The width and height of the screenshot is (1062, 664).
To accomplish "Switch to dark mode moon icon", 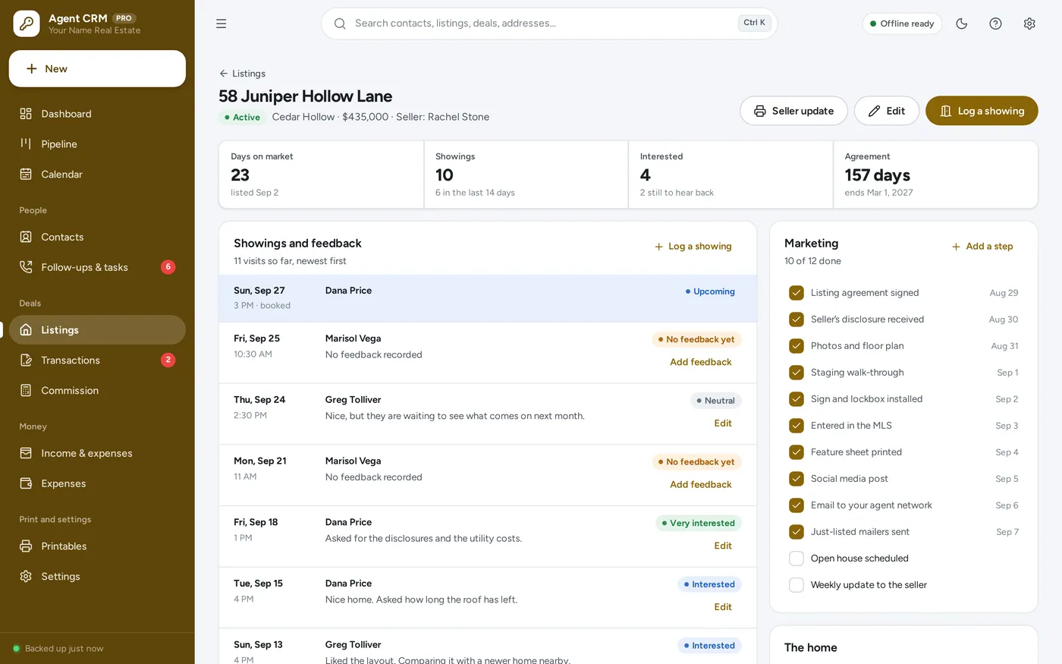I will tap(962, 24).
